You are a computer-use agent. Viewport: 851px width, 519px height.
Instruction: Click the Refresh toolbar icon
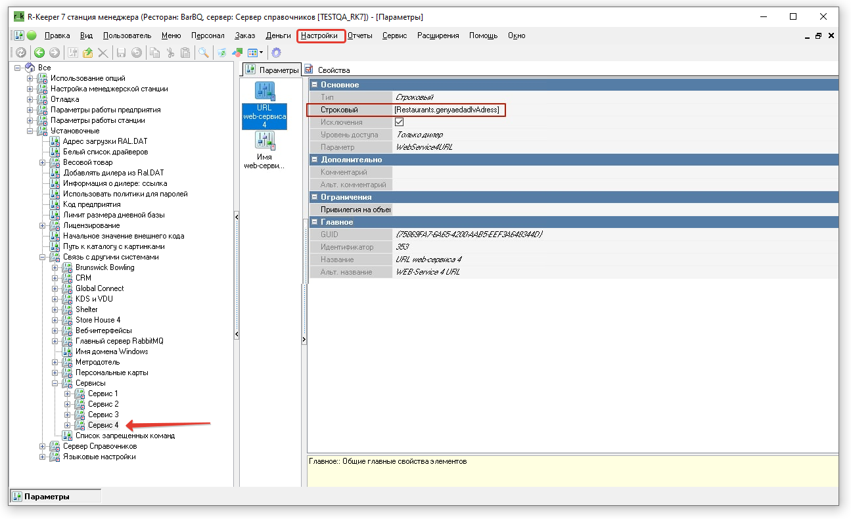pyautogui.click(x=20, y=53)
